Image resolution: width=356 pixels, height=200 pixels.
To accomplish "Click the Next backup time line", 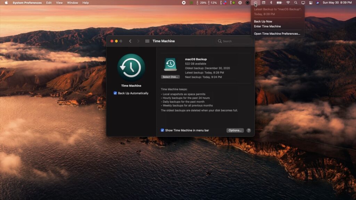I will [203, 77].
